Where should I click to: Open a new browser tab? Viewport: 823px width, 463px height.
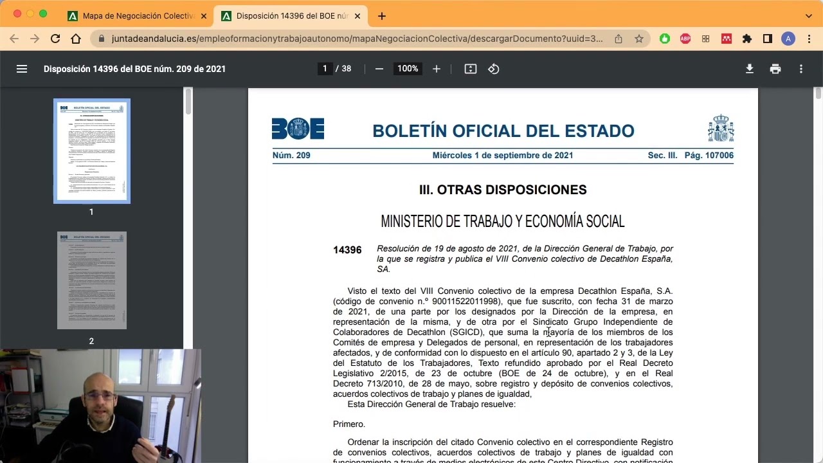pos(382,15)
